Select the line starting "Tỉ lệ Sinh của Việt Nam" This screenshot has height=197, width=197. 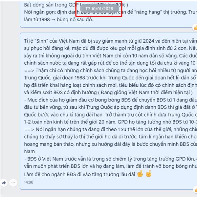111,41
